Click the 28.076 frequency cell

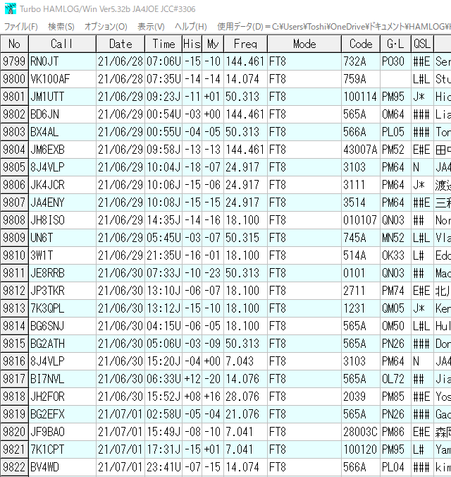pos(245,397)
